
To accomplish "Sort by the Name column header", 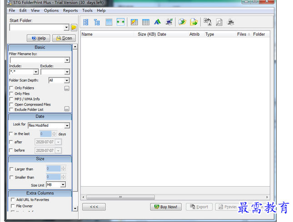I will point(108,34).
